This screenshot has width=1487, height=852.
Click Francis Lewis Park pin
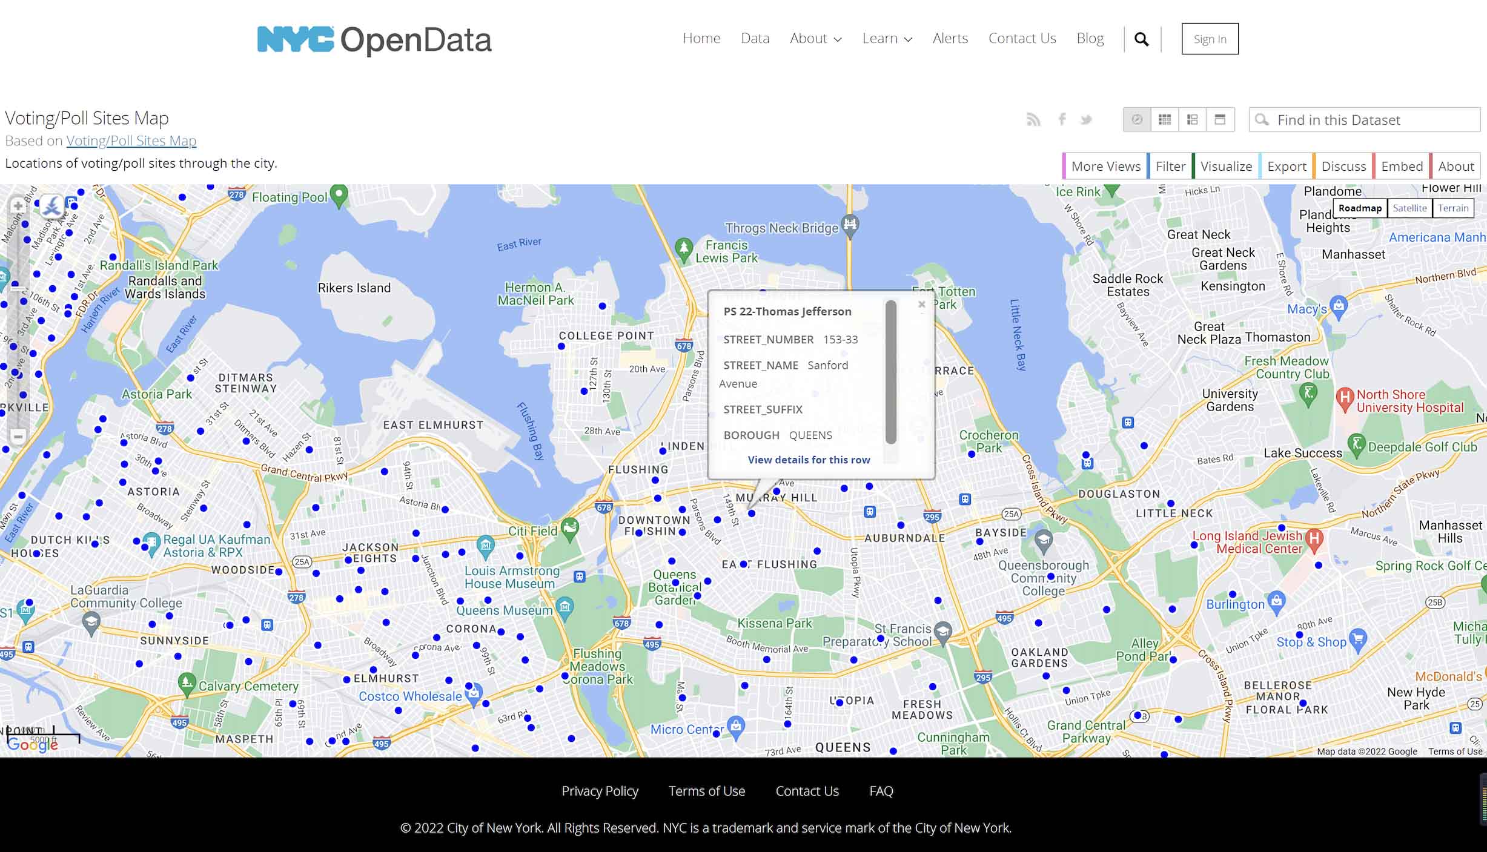[x=684, y=249]
